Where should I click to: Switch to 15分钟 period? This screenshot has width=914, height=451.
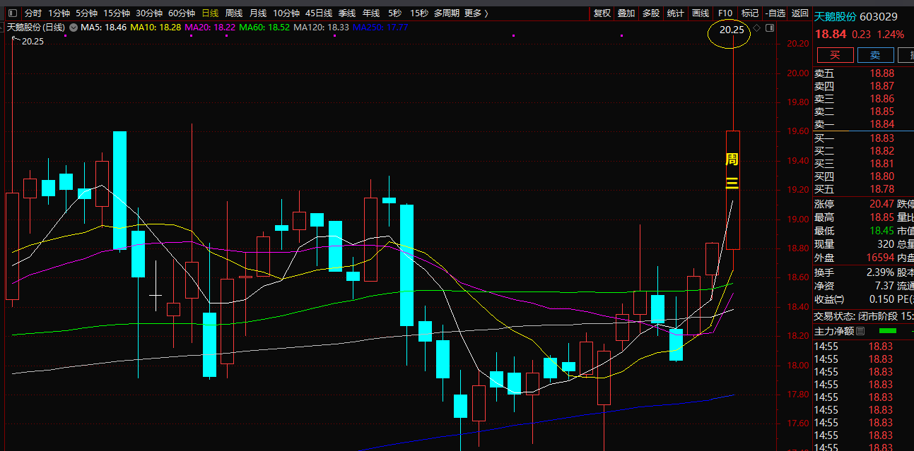point(117,13)
